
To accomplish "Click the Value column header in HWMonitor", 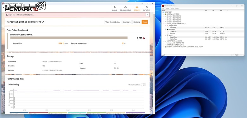I will (x=208, y=10).
